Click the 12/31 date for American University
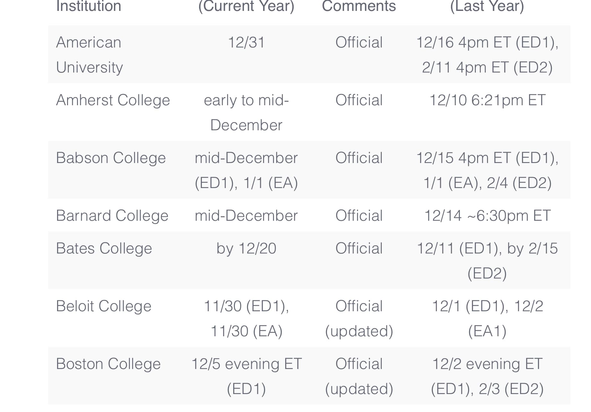 (246, 42)
